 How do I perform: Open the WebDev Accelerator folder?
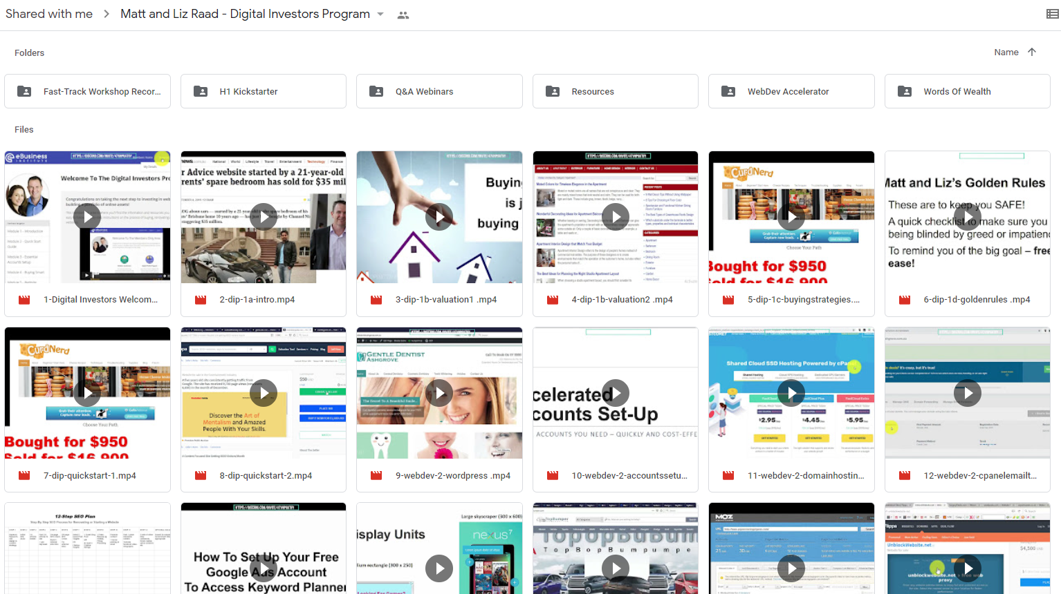791,91
